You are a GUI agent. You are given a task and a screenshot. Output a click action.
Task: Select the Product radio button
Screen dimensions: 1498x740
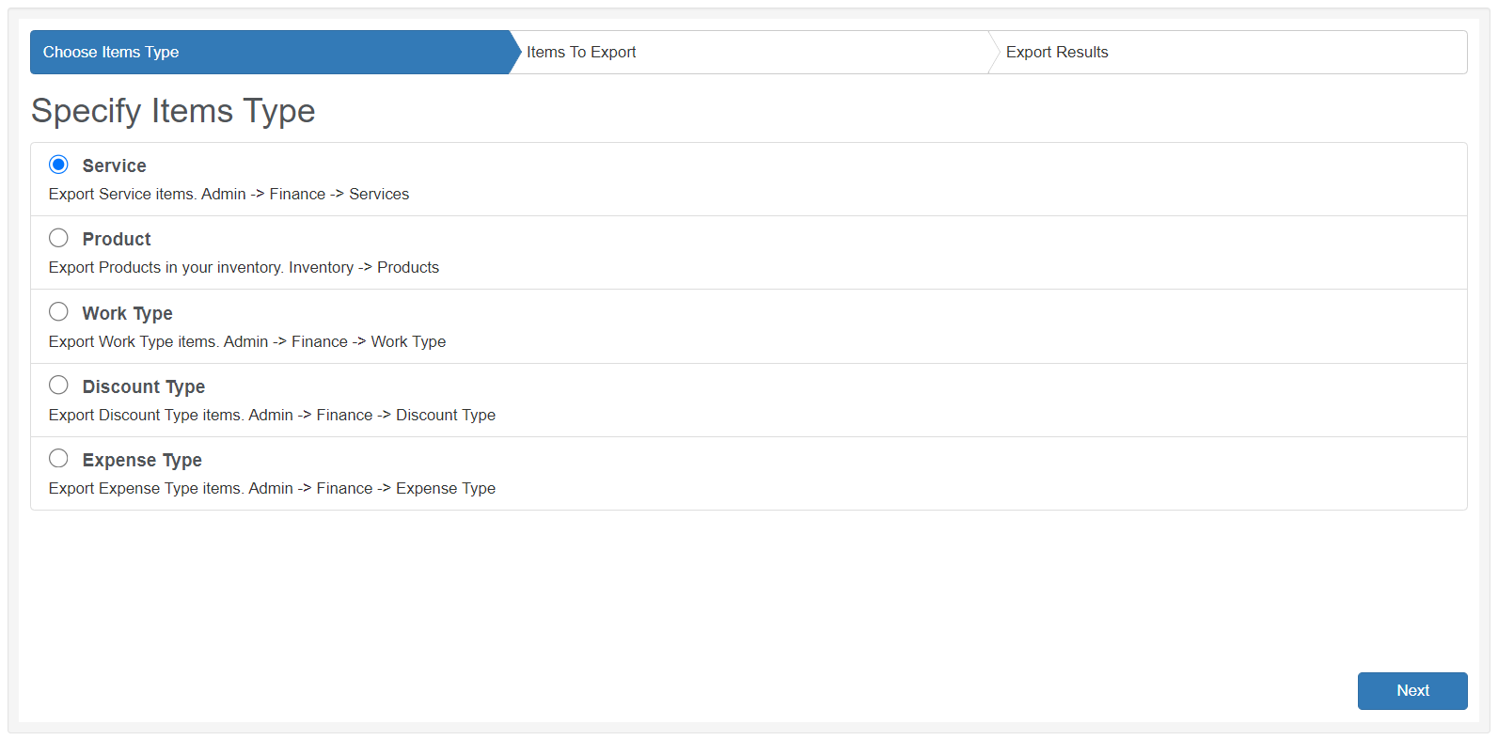point(58,238)
